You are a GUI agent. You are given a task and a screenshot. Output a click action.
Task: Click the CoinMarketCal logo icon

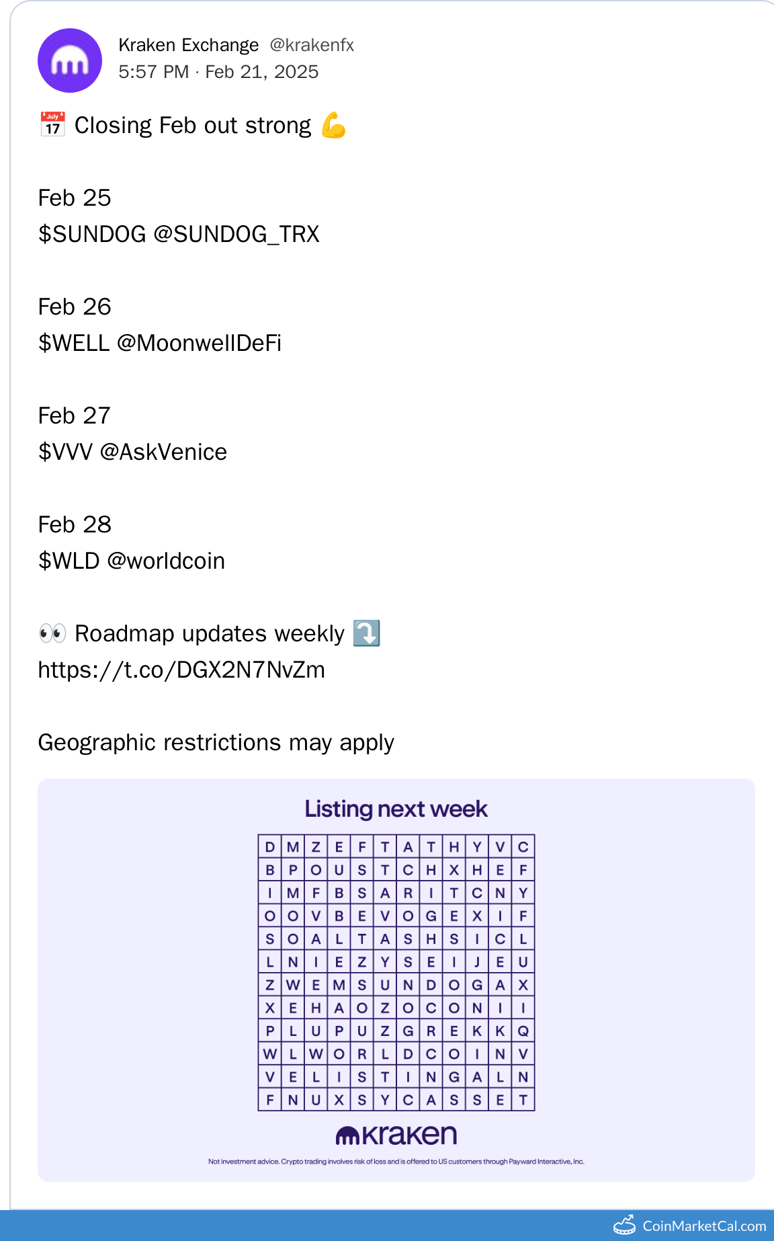click(624, 1225)
